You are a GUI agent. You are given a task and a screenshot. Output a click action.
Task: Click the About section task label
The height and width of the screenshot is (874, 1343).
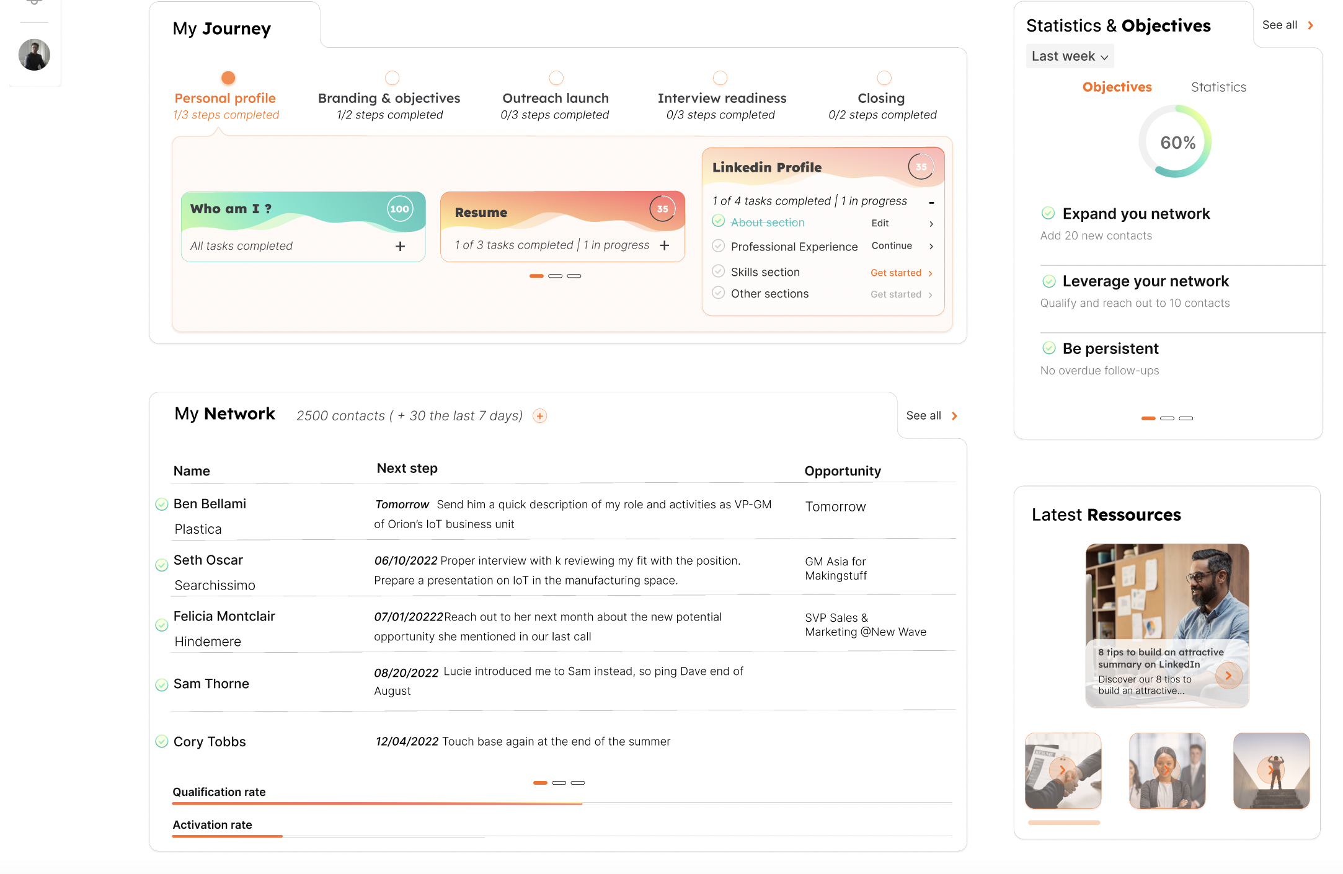tap(768, 223)
